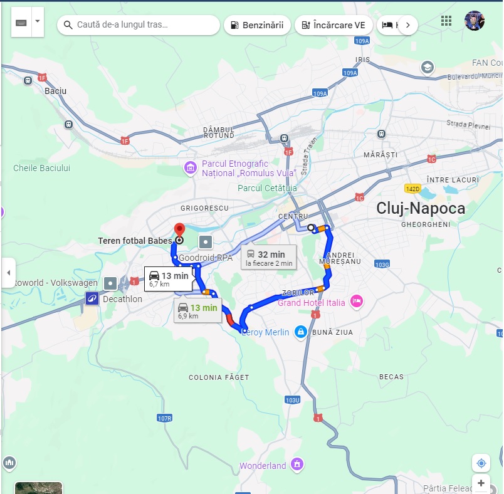Screen dimensions: 504x494
Task: Zoom in with the plus button
Action: tap(481, 483)
